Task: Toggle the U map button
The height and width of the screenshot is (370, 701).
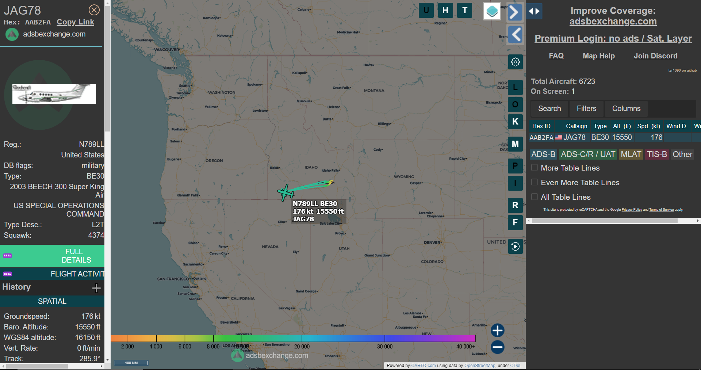Action: click(426, 10)
